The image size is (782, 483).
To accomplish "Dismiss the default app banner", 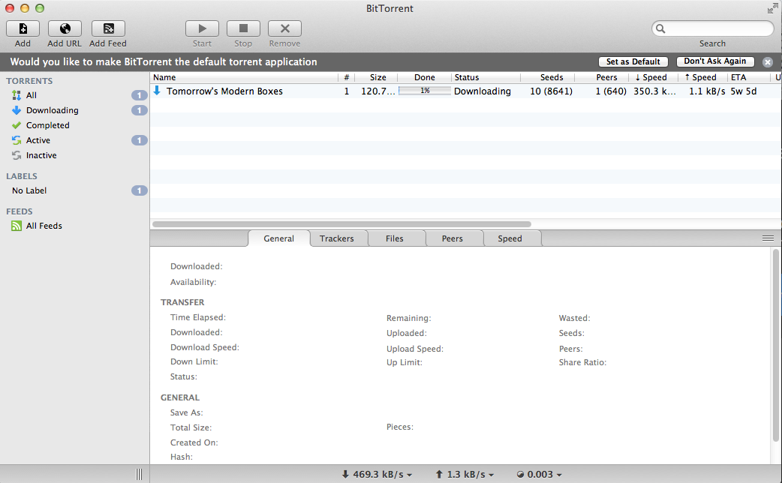I will pyautogui.click(x=768, y=61).
